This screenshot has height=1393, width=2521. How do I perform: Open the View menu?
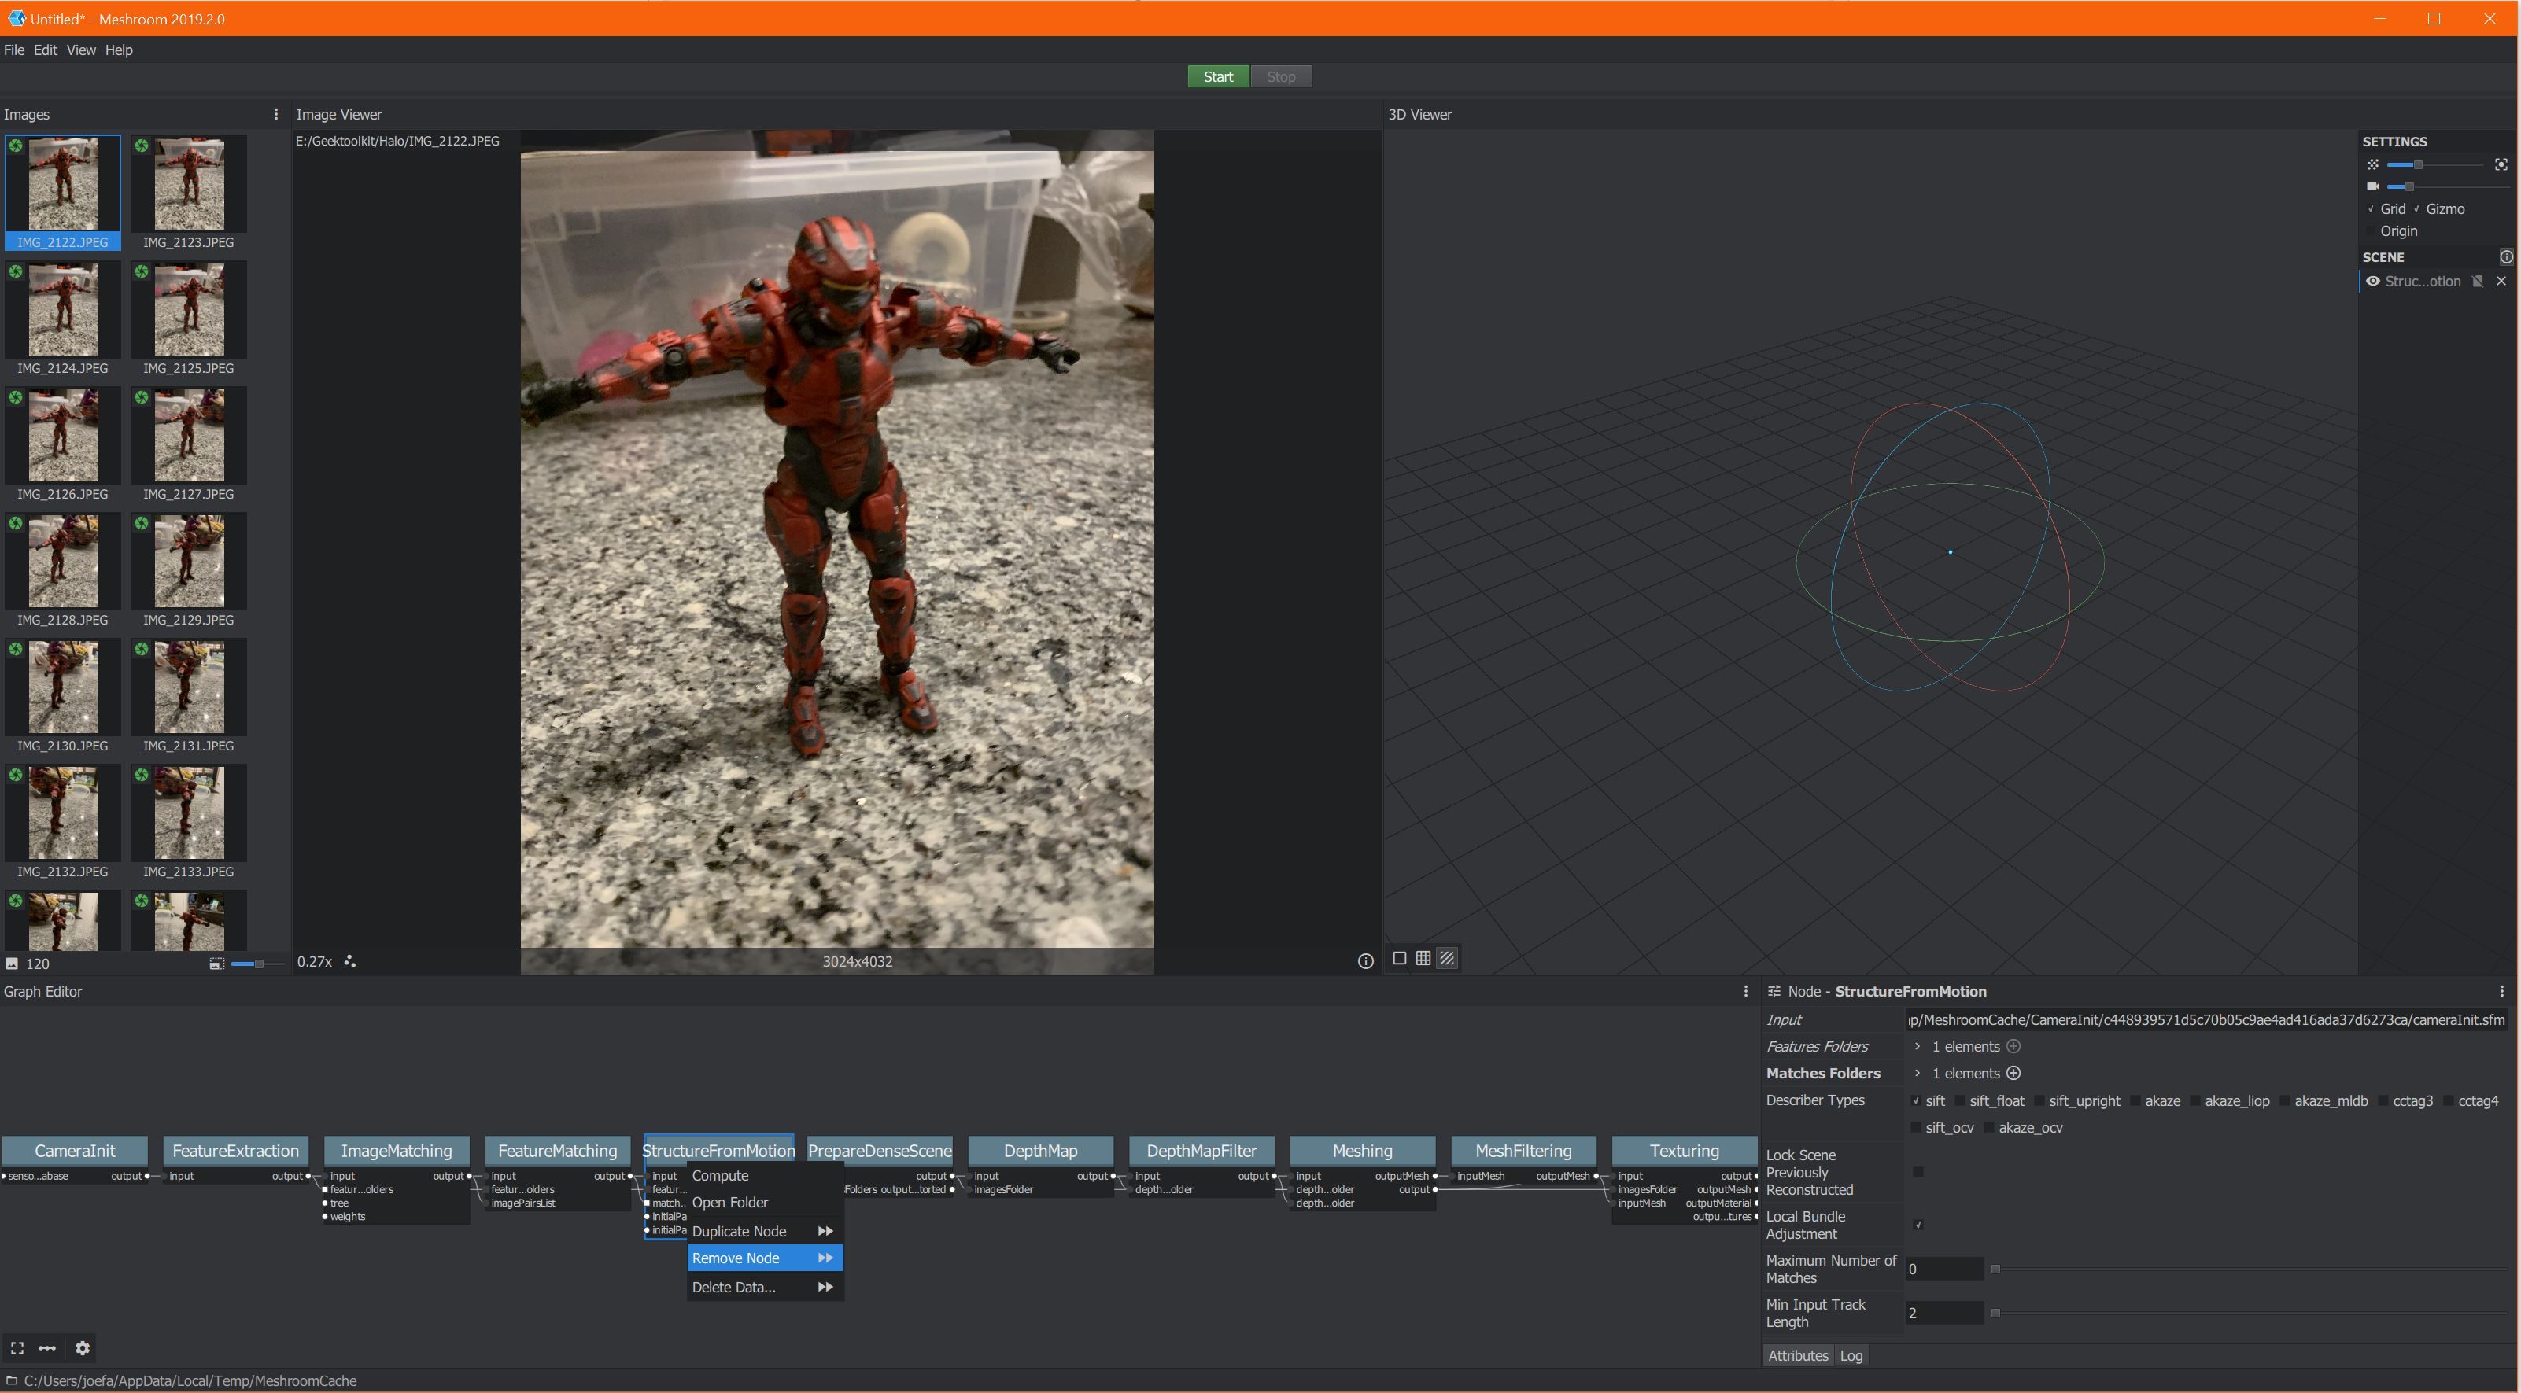pyautogui.click(x=80, y=50)
